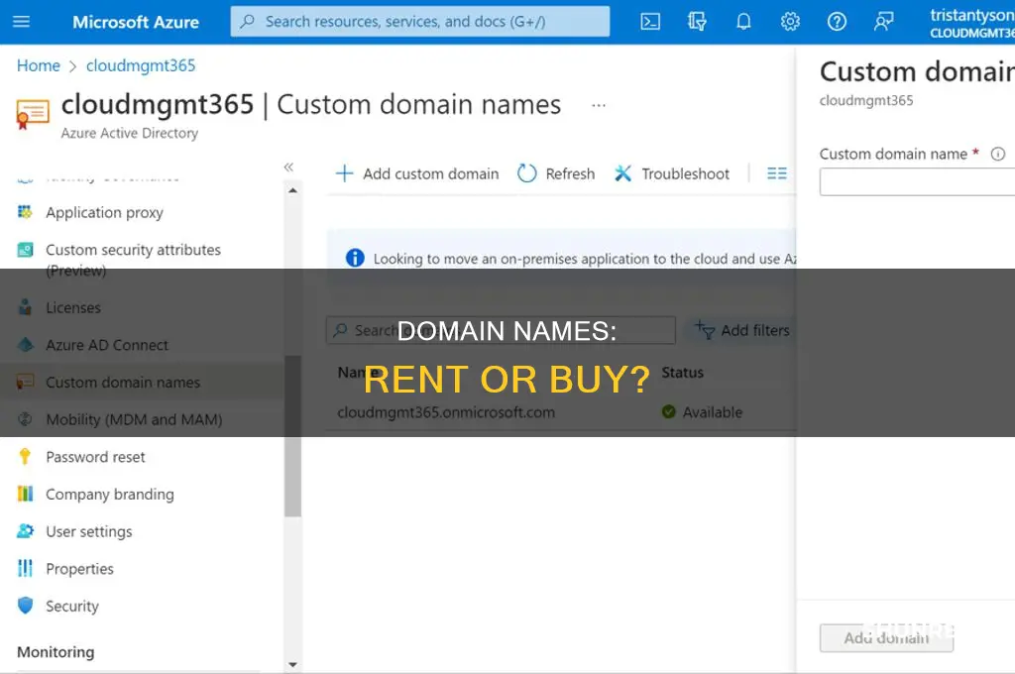
Task: Click the Security shield icon
Action: tap(25, 606)
